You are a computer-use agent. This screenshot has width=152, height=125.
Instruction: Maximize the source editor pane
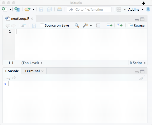(142, 19)
